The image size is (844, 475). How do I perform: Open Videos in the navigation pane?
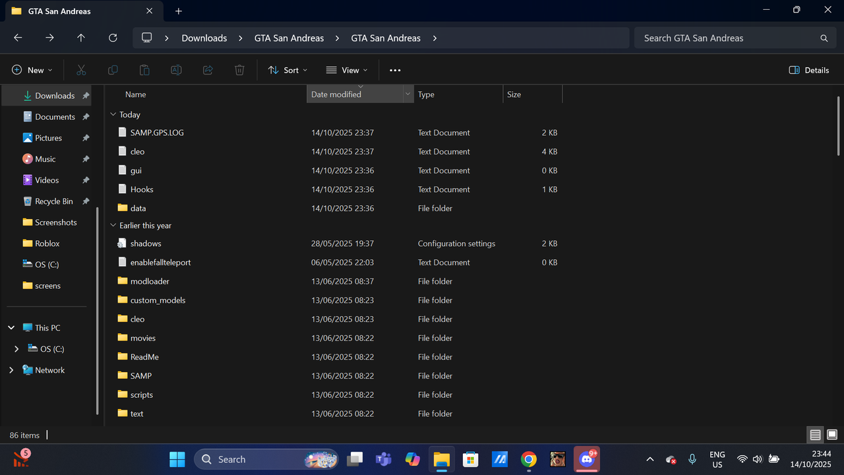point(47,180)
